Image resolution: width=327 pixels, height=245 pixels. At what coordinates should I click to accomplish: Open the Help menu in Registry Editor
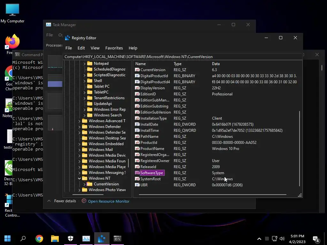(133, 48)
